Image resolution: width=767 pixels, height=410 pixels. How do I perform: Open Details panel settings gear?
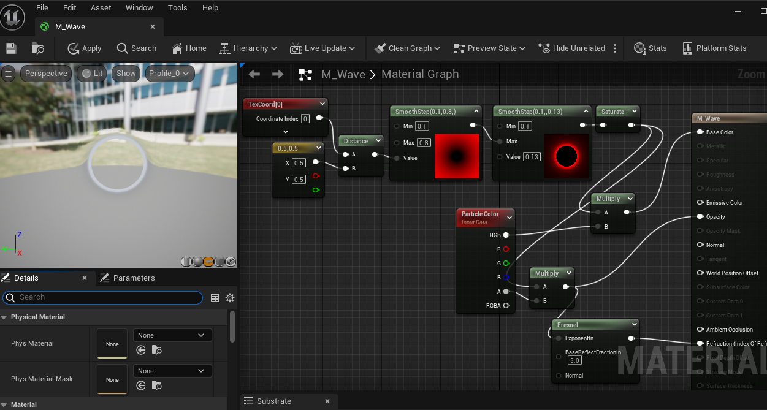(x=230, y=298)
